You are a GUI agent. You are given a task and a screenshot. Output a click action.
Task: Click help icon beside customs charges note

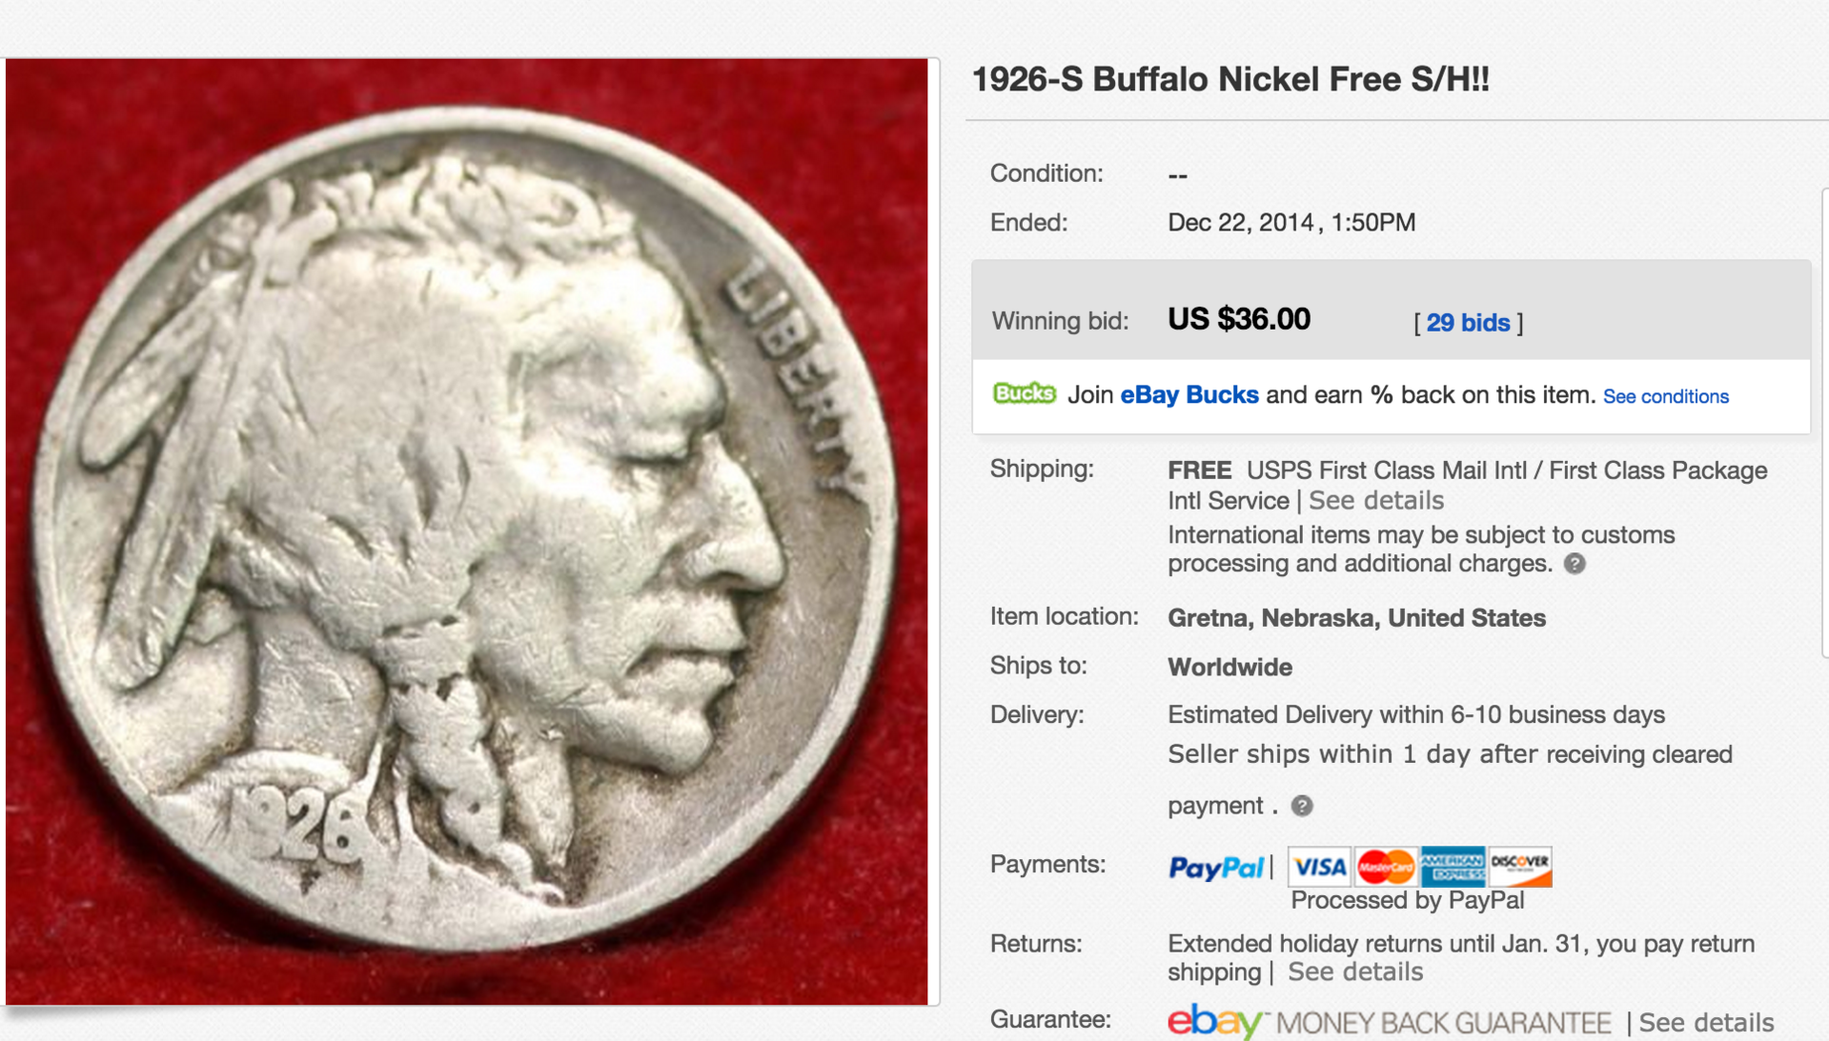[1575, 564]
